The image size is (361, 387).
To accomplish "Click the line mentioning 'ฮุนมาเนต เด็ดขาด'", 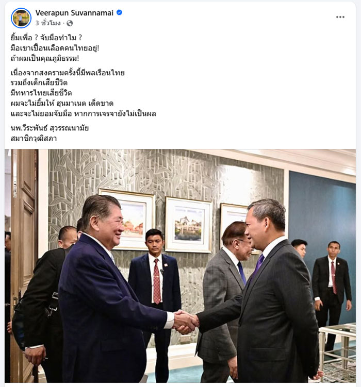I will (62, 103).
